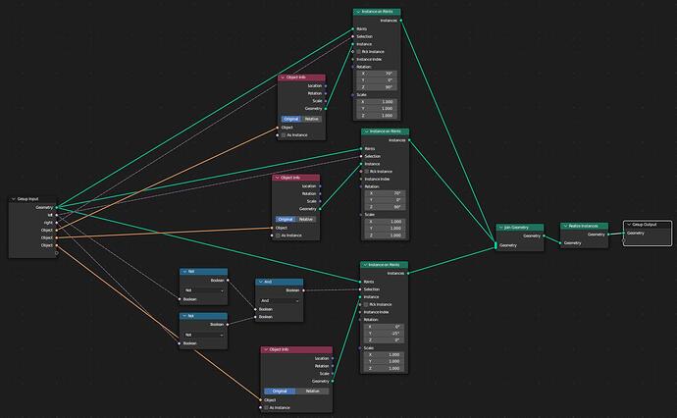Click the Geometry output socket of Realize Instances

tap(608, 235)
